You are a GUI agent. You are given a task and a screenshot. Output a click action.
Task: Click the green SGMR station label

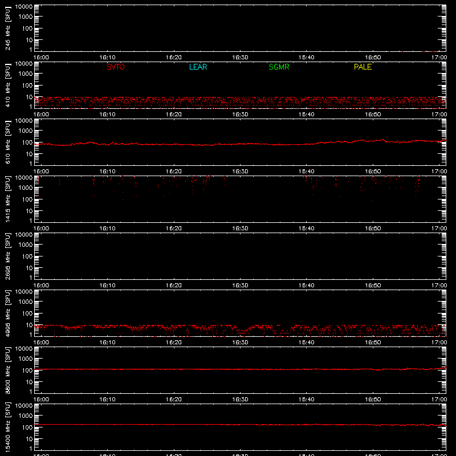click(279, 67)
